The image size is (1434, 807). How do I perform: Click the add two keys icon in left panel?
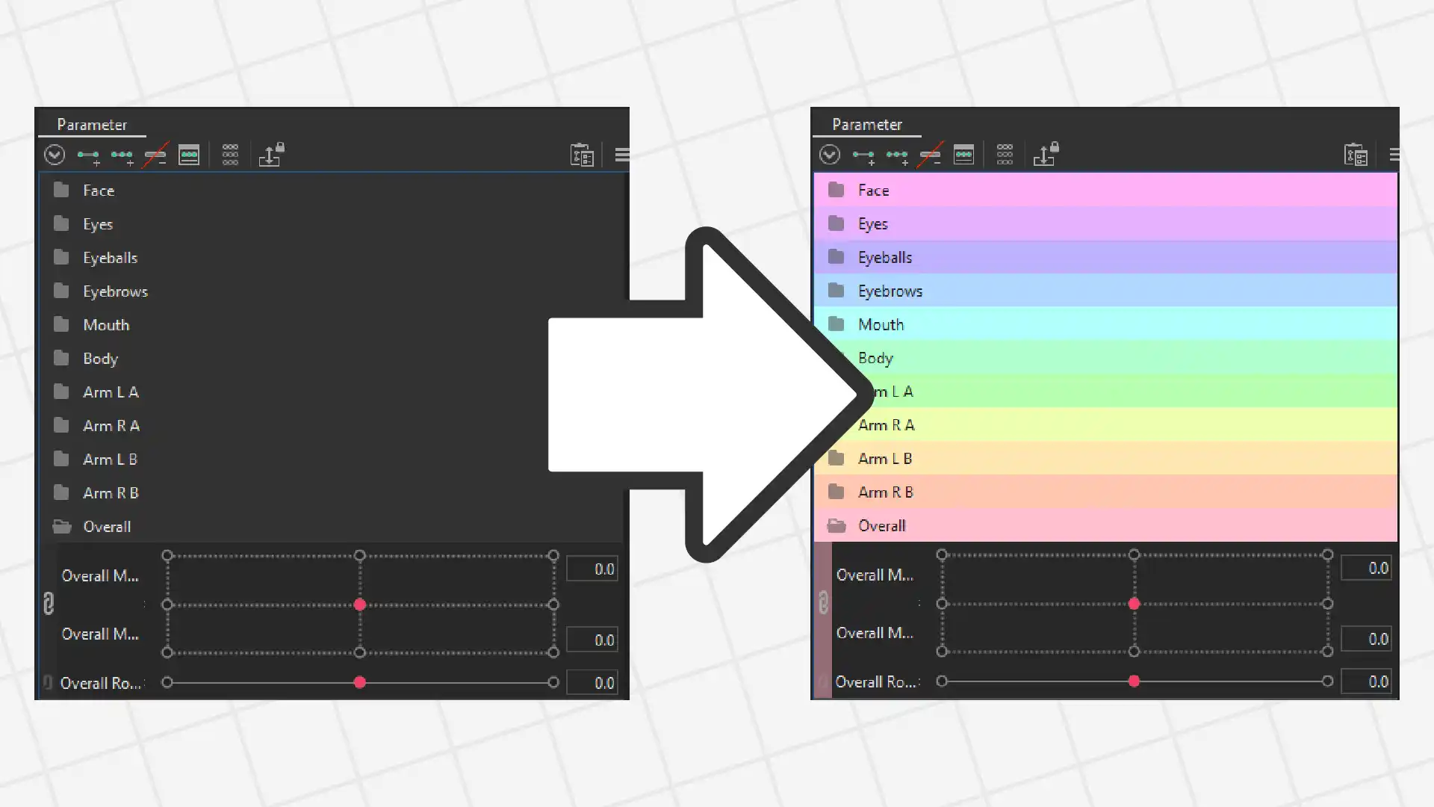[x=88, y=155]
